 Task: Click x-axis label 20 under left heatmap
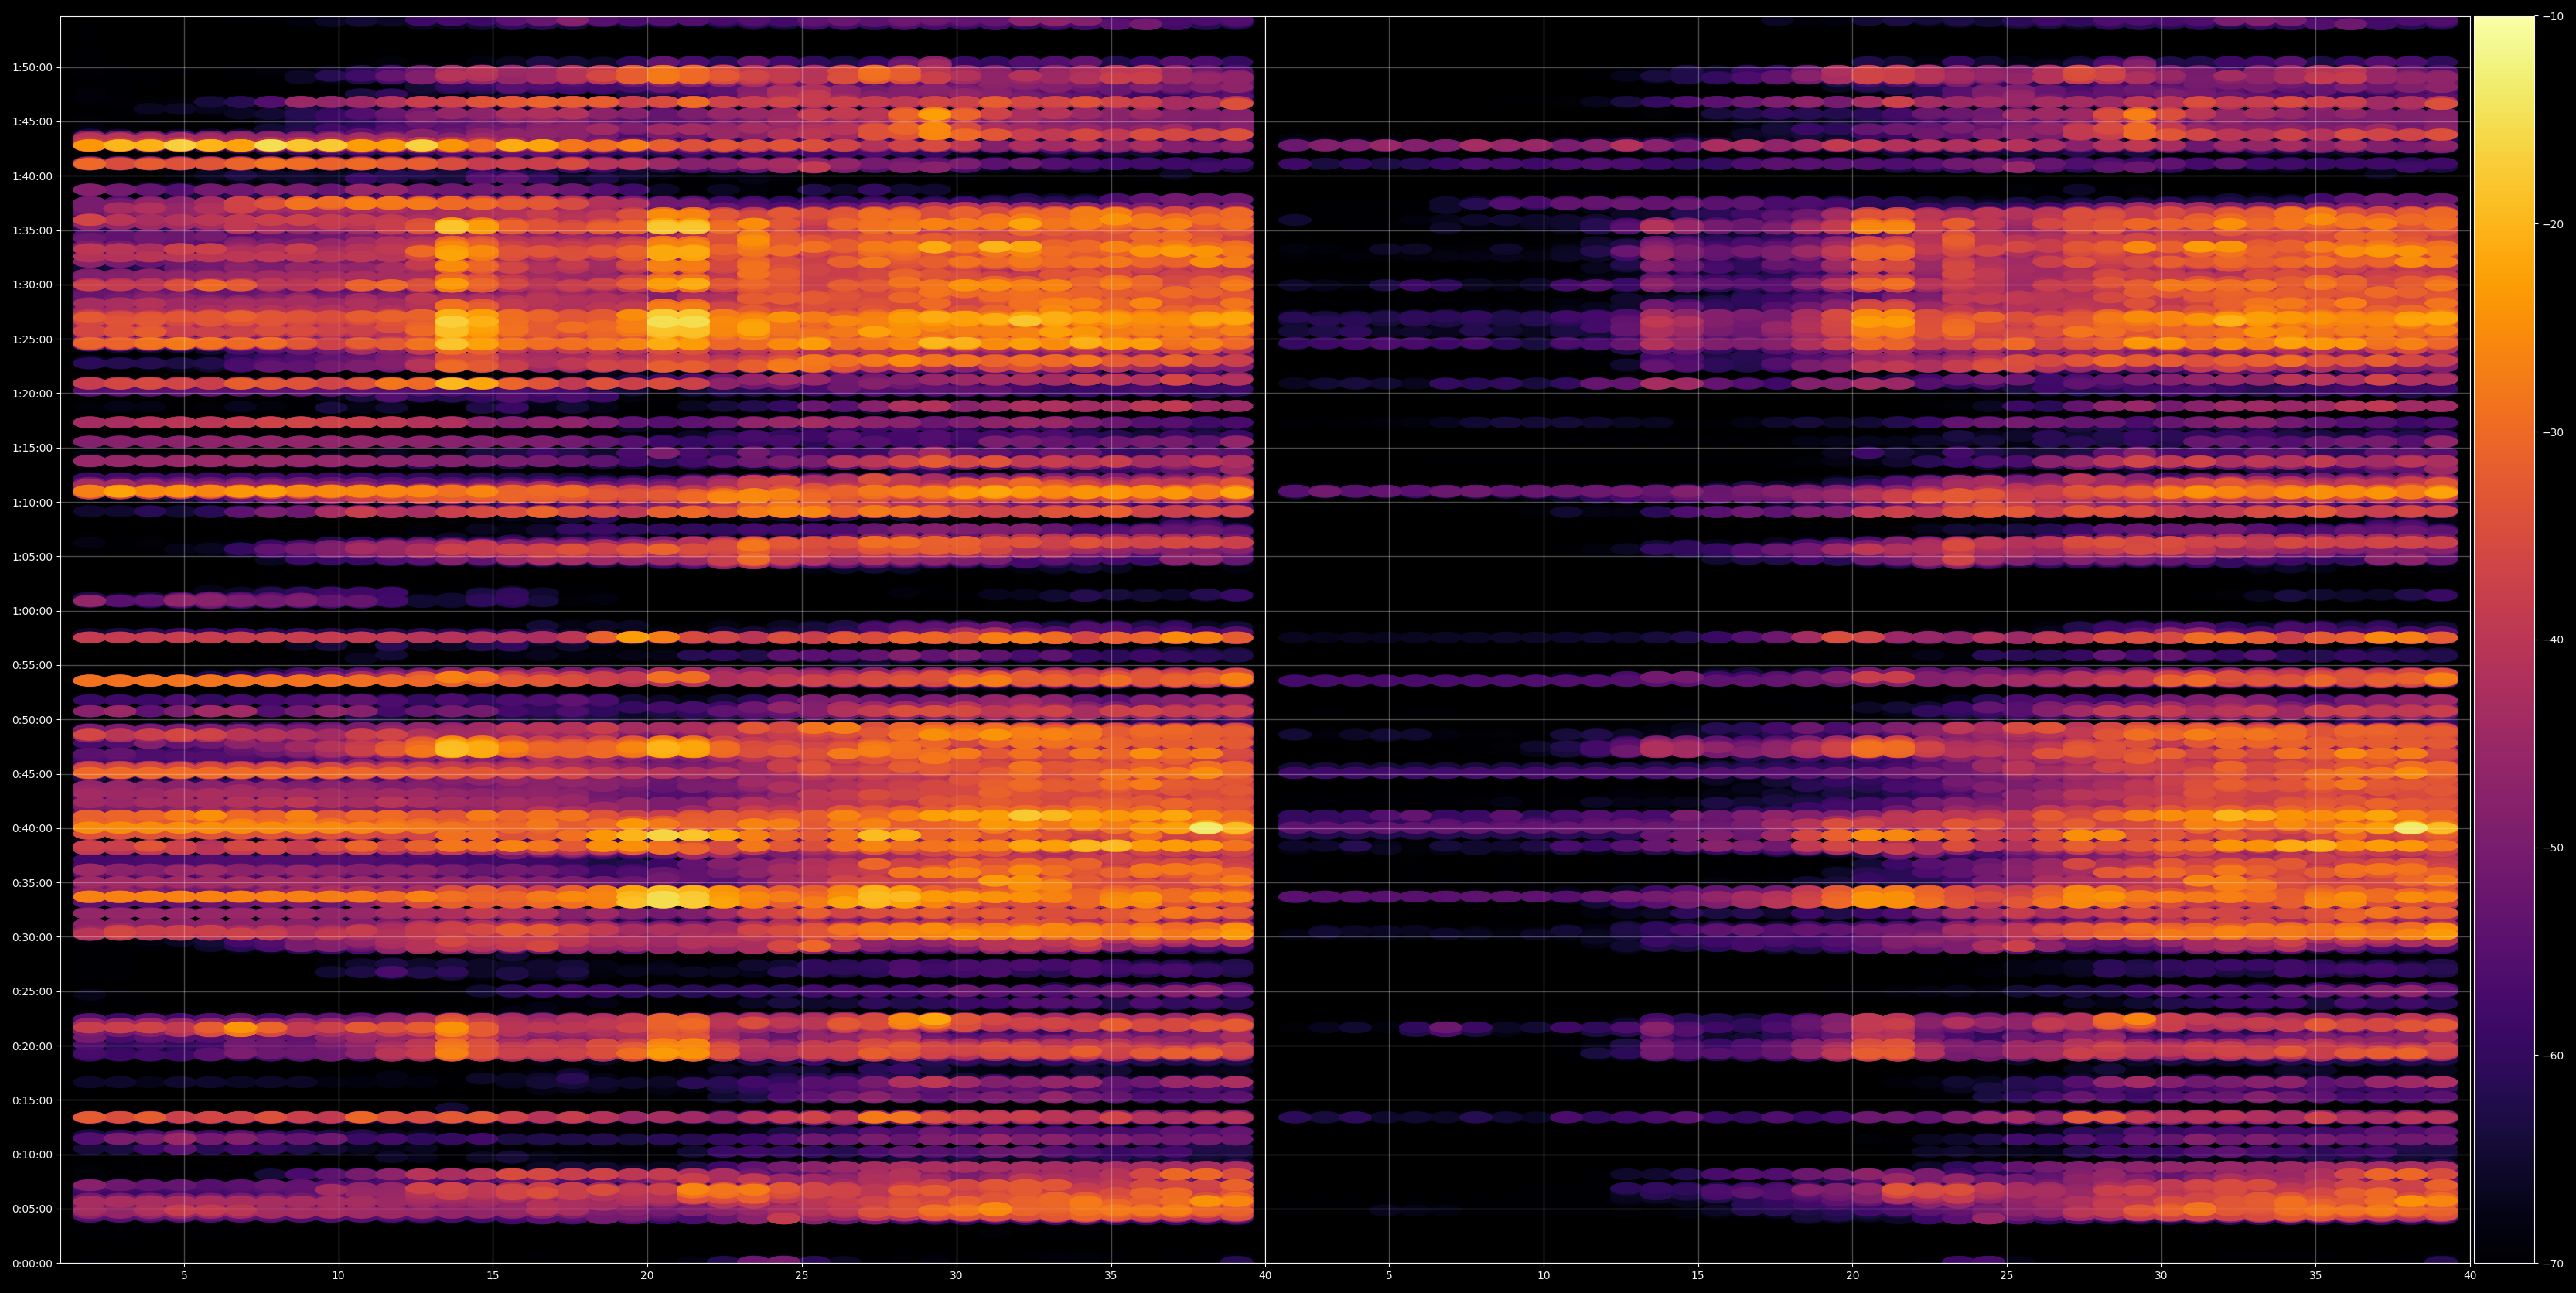[647, 1276]
